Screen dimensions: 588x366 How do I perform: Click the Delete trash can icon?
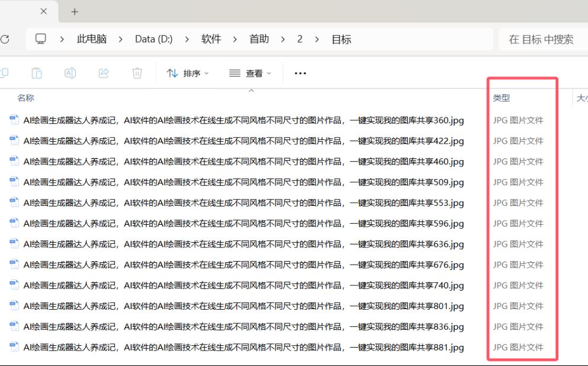[x=137, y=73]
